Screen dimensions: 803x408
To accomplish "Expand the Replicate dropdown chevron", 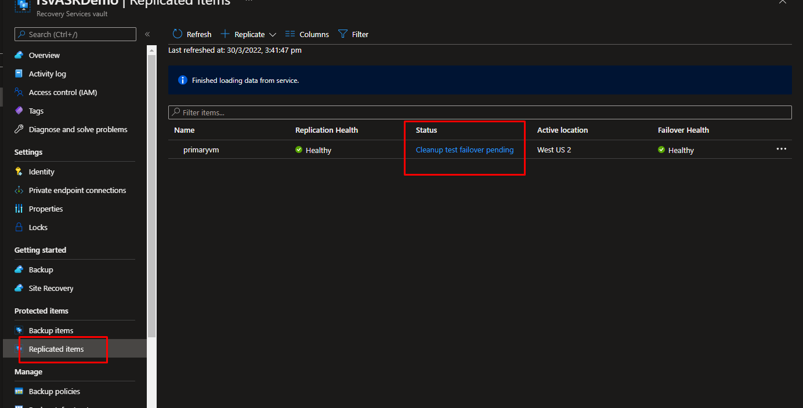I will (x=272, y=34).
